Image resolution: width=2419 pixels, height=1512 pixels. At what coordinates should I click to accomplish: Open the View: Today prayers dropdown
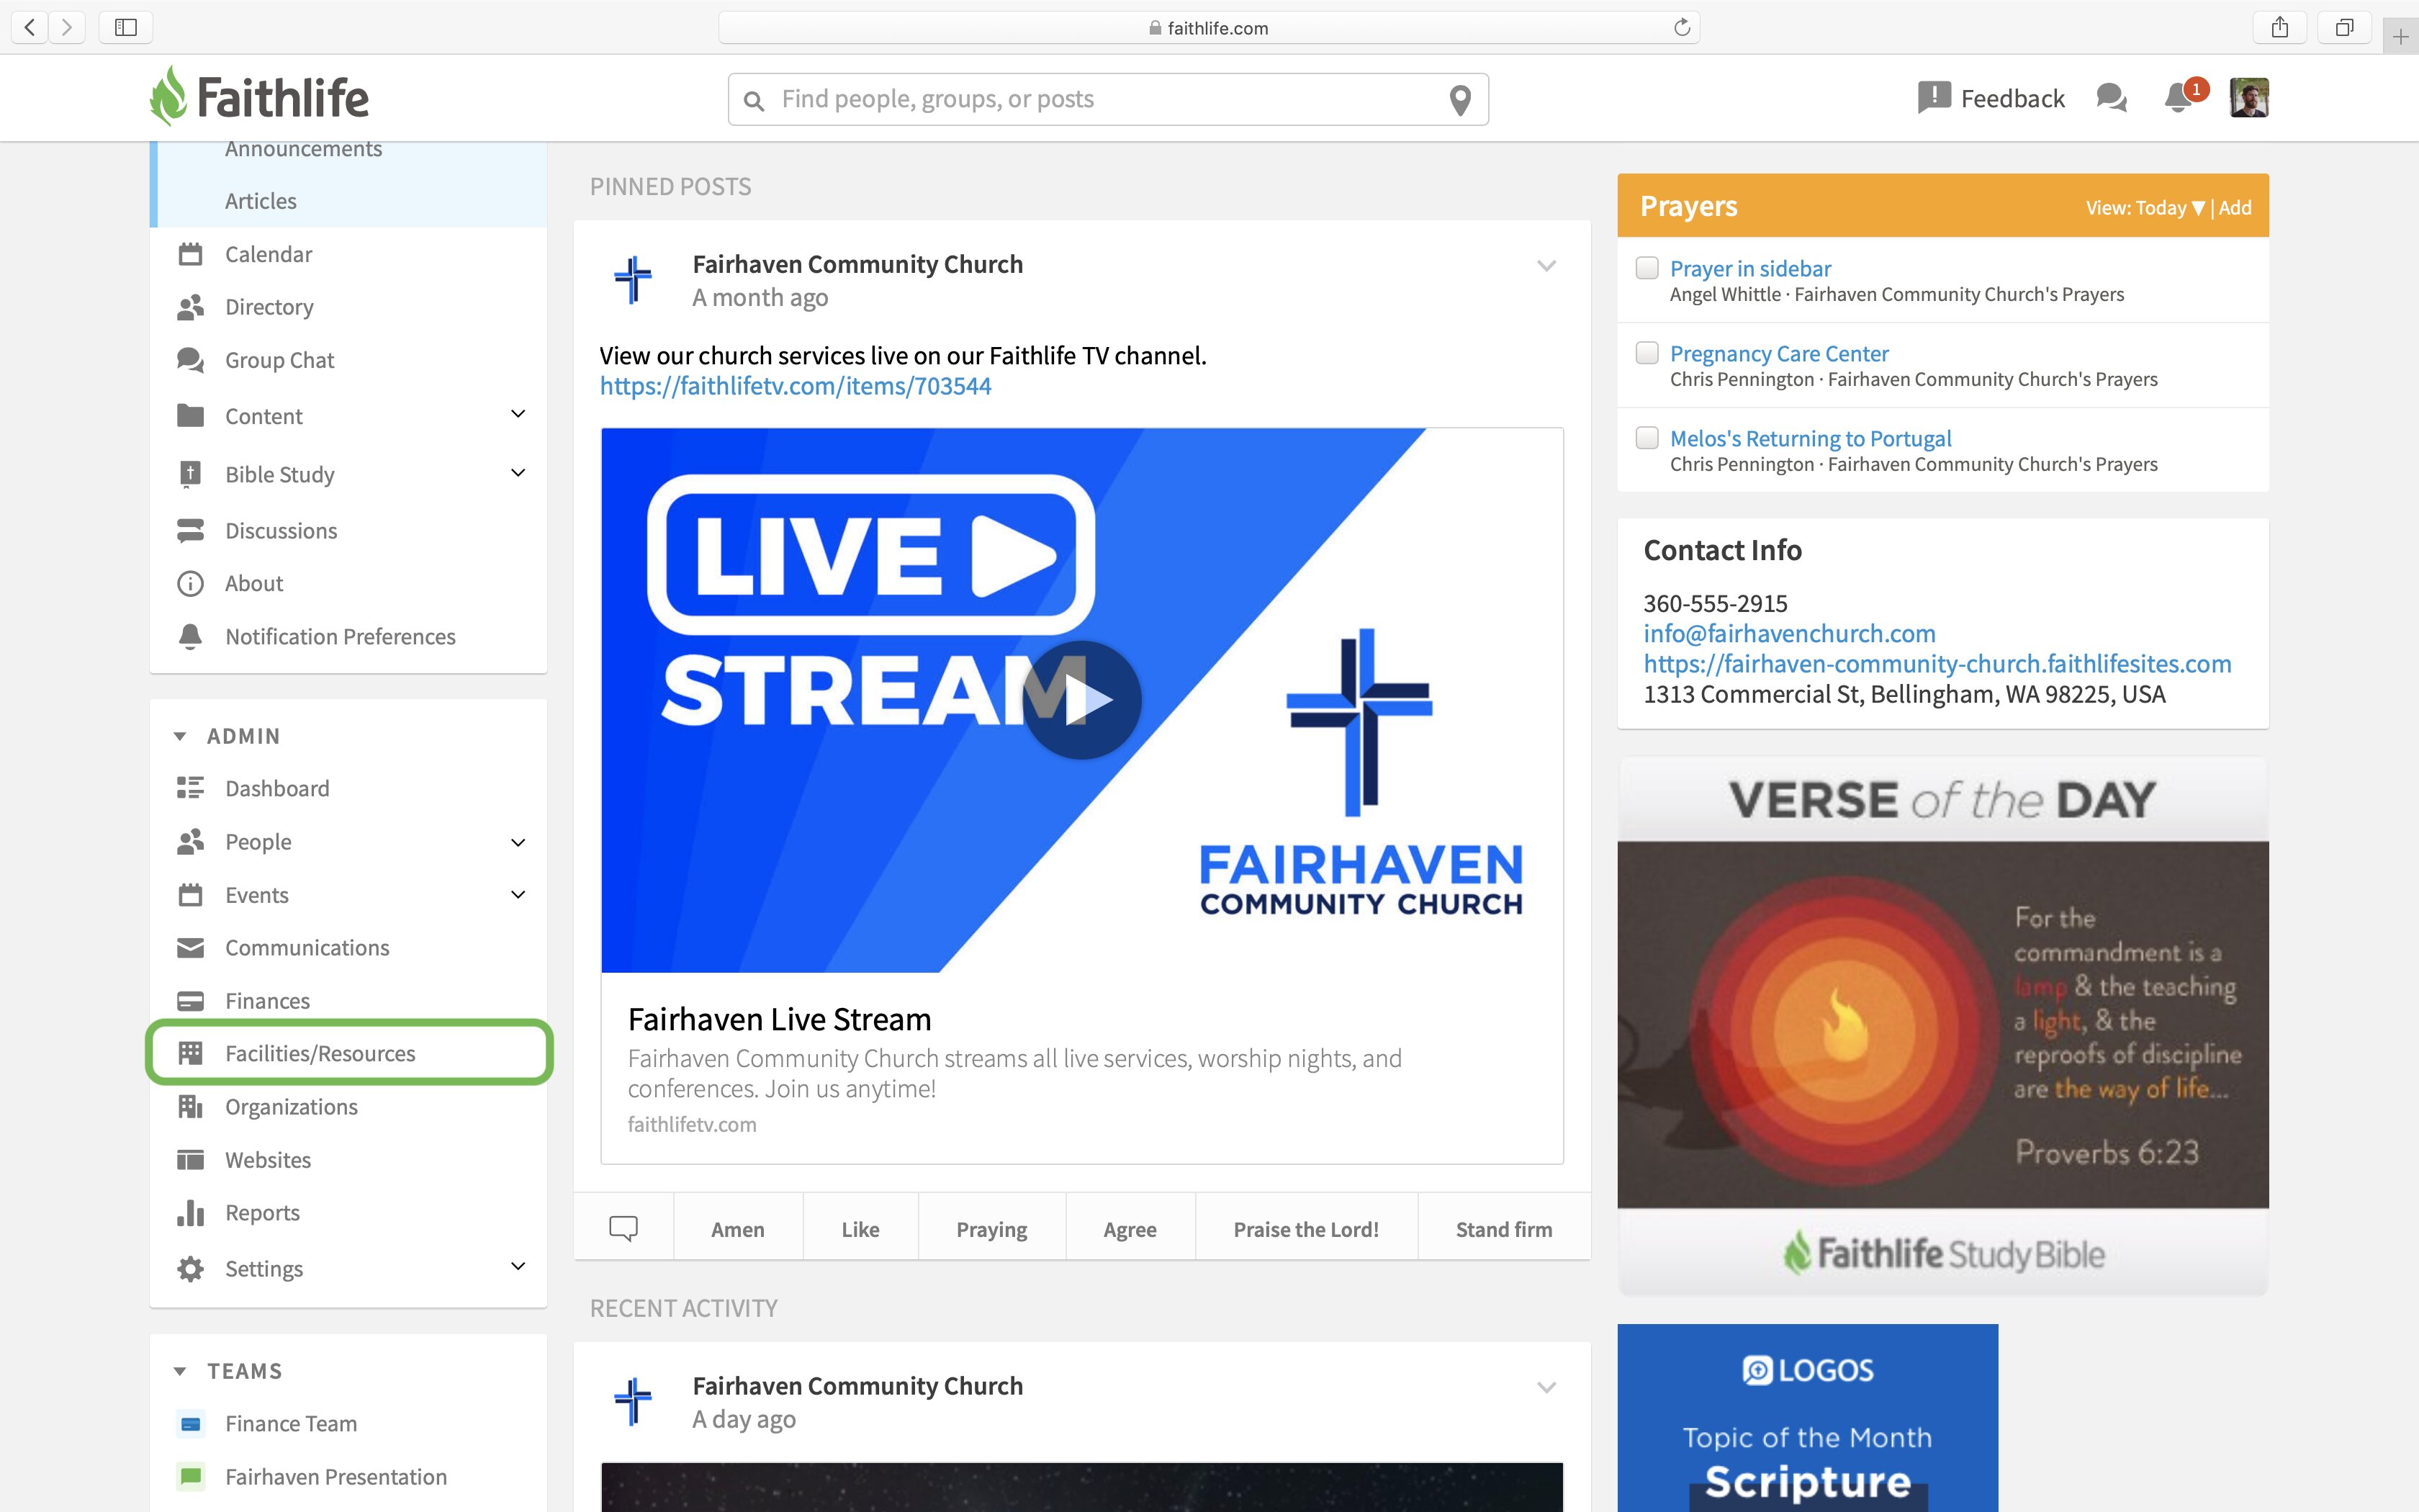coord(2144,208)
